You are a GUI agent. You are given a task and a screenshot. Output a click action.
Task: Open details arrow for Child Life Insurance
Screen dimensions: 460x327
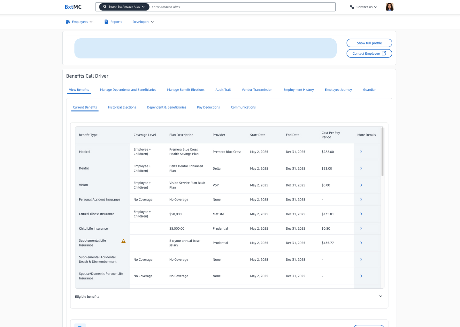coord(361,229)
